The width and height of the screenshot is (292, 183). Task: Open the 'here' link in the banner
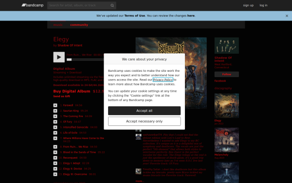tap(191, 16)
